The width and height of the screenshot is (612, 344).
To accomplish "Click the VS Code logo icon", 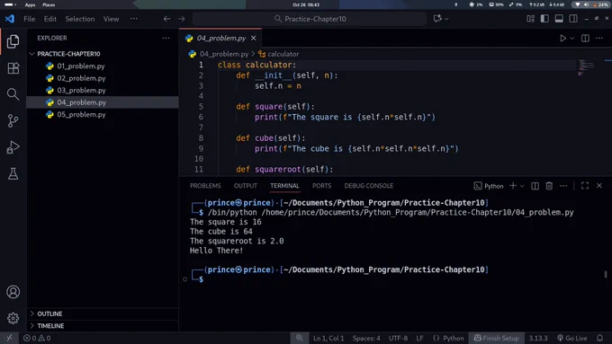I will tap(10, 19).
